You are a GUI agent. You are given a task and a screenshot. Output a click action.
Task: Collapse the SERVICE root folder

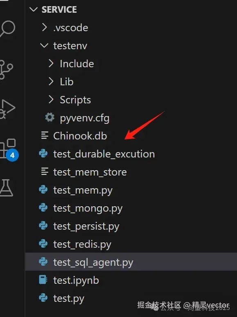point(33,9)
